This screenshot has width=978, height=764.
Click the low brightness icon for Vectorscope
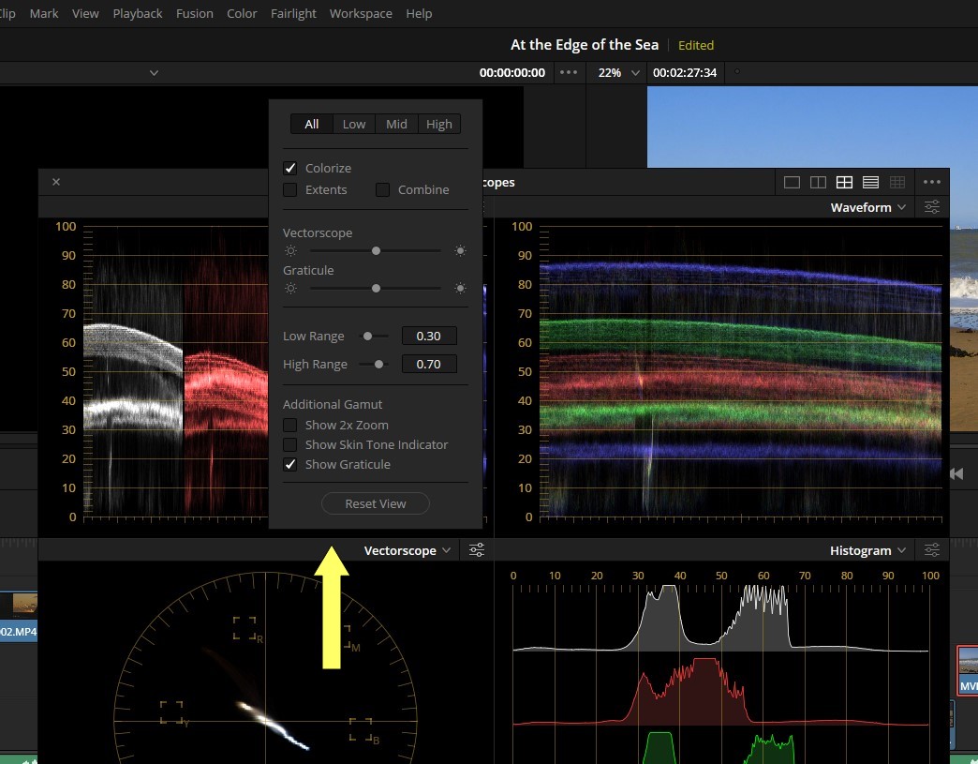pos(290,251)
